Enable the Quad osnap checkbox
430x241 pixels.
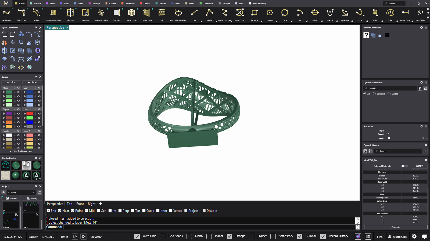tap(144, 211)
